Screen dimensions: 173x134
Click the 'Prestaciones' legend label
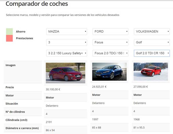(25, 38)
